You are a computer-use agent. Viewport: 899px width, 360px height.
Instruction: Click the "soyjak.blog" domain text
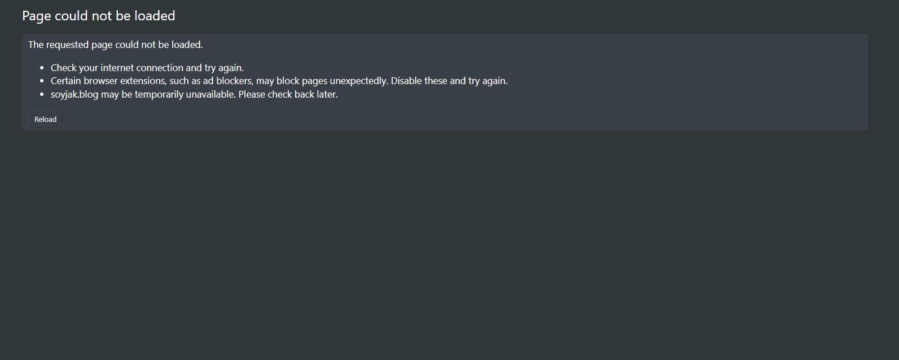(74, 94)
